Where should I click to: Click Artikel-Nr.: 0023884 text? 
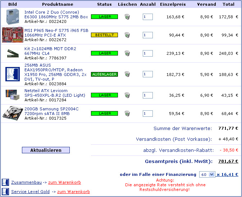click(x=45, y=84)
